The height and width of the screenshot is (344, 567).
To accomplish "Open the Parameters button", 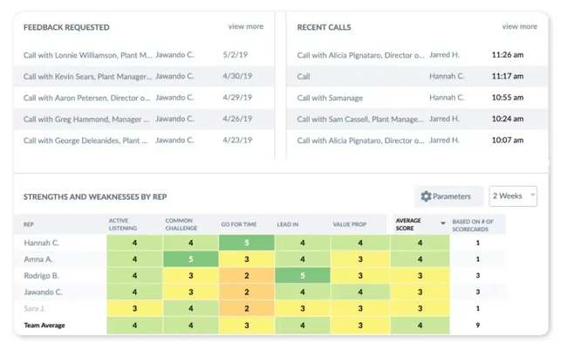I will pyautogui.click(x=448, y=196).
